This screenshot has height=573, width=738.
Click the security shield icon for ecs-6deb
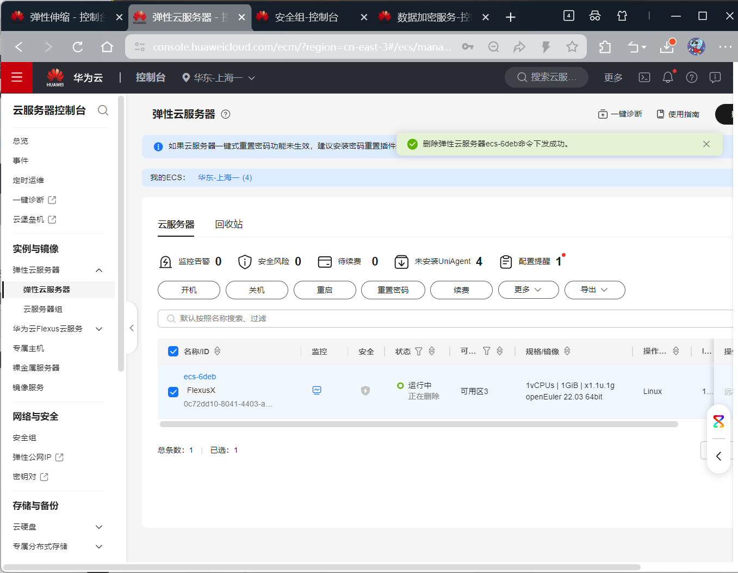click(x=365, y=391)
